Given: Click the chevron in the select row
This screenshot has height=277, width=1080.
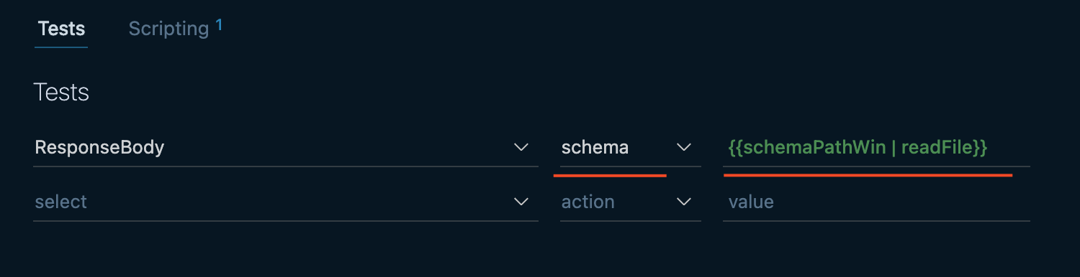Looking at the screenshot, I should (x=521, y=202).
